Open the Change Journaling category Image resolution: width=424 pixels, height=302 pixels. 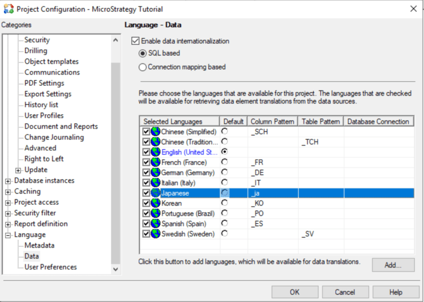pyautogui.click(x=54, y=137)
